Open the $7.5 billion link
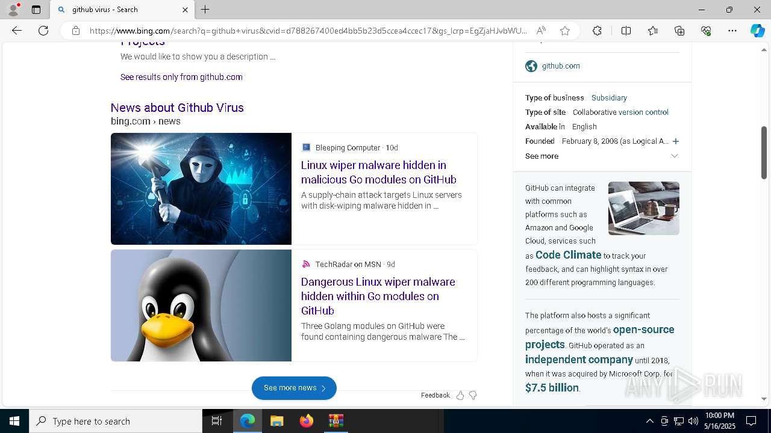 (552, 388)
